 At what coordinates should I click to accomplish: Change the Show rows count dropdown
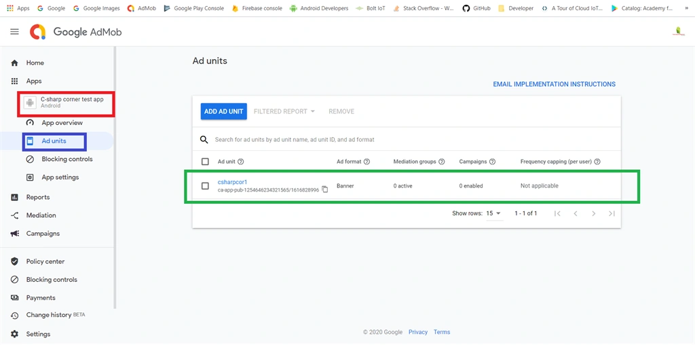pyautogui.click(x=494, y=213)
